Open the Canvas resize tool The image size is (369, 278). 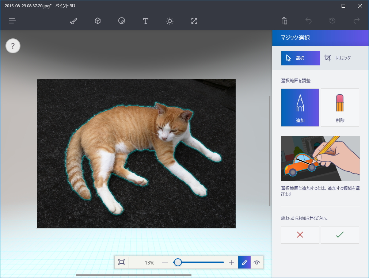(x=194, y=21)
